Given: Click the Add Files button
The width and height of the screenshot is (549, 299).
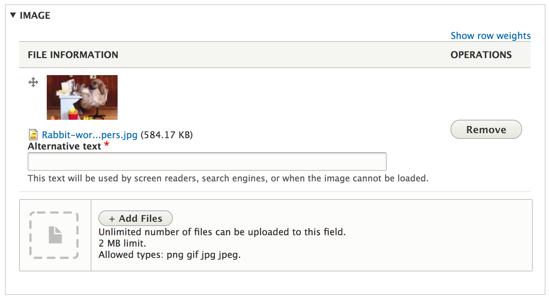Looking at the screenshot, I should [x=136, y=218].
